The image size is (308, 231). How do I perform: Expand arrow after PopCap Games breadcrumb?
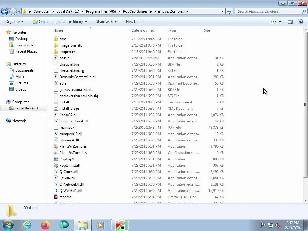(151, 12)
